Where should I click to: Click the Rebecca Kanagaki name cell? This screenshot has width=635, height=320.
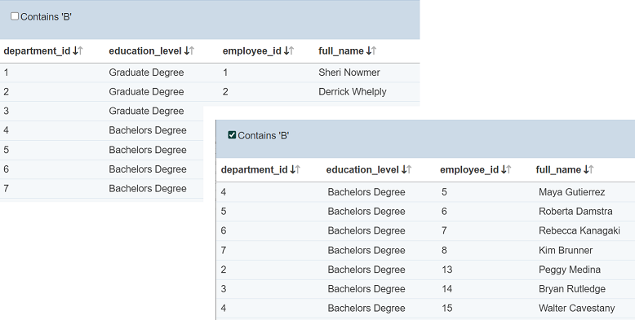[x=579, y=230]
